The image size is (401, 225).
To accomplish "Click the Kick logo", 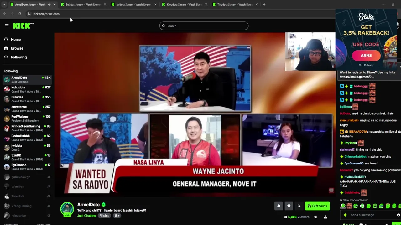I will tap(23, 26).
